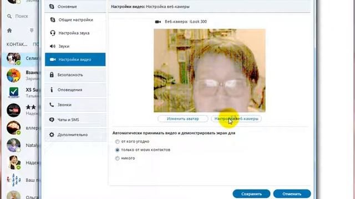Image resolution: width=355 pixels, height=199 pixels.
Task: Open the Основные settings section
Action: (75, 7)
